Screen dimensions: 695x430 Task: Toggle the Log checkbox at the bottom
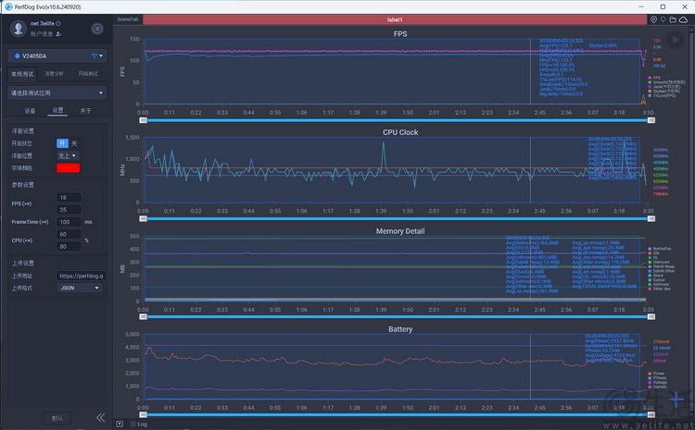pos(133,424)
